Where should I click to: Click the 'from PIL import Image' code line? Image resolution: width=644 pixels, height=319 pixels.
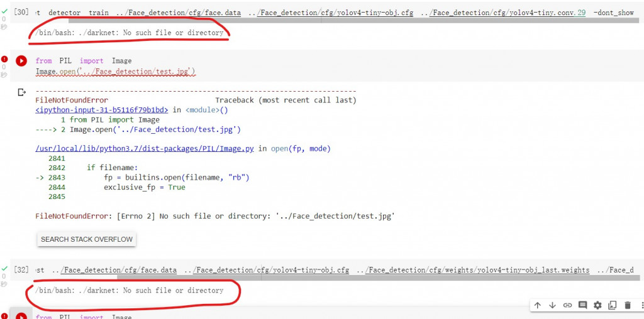pos(84,61)
